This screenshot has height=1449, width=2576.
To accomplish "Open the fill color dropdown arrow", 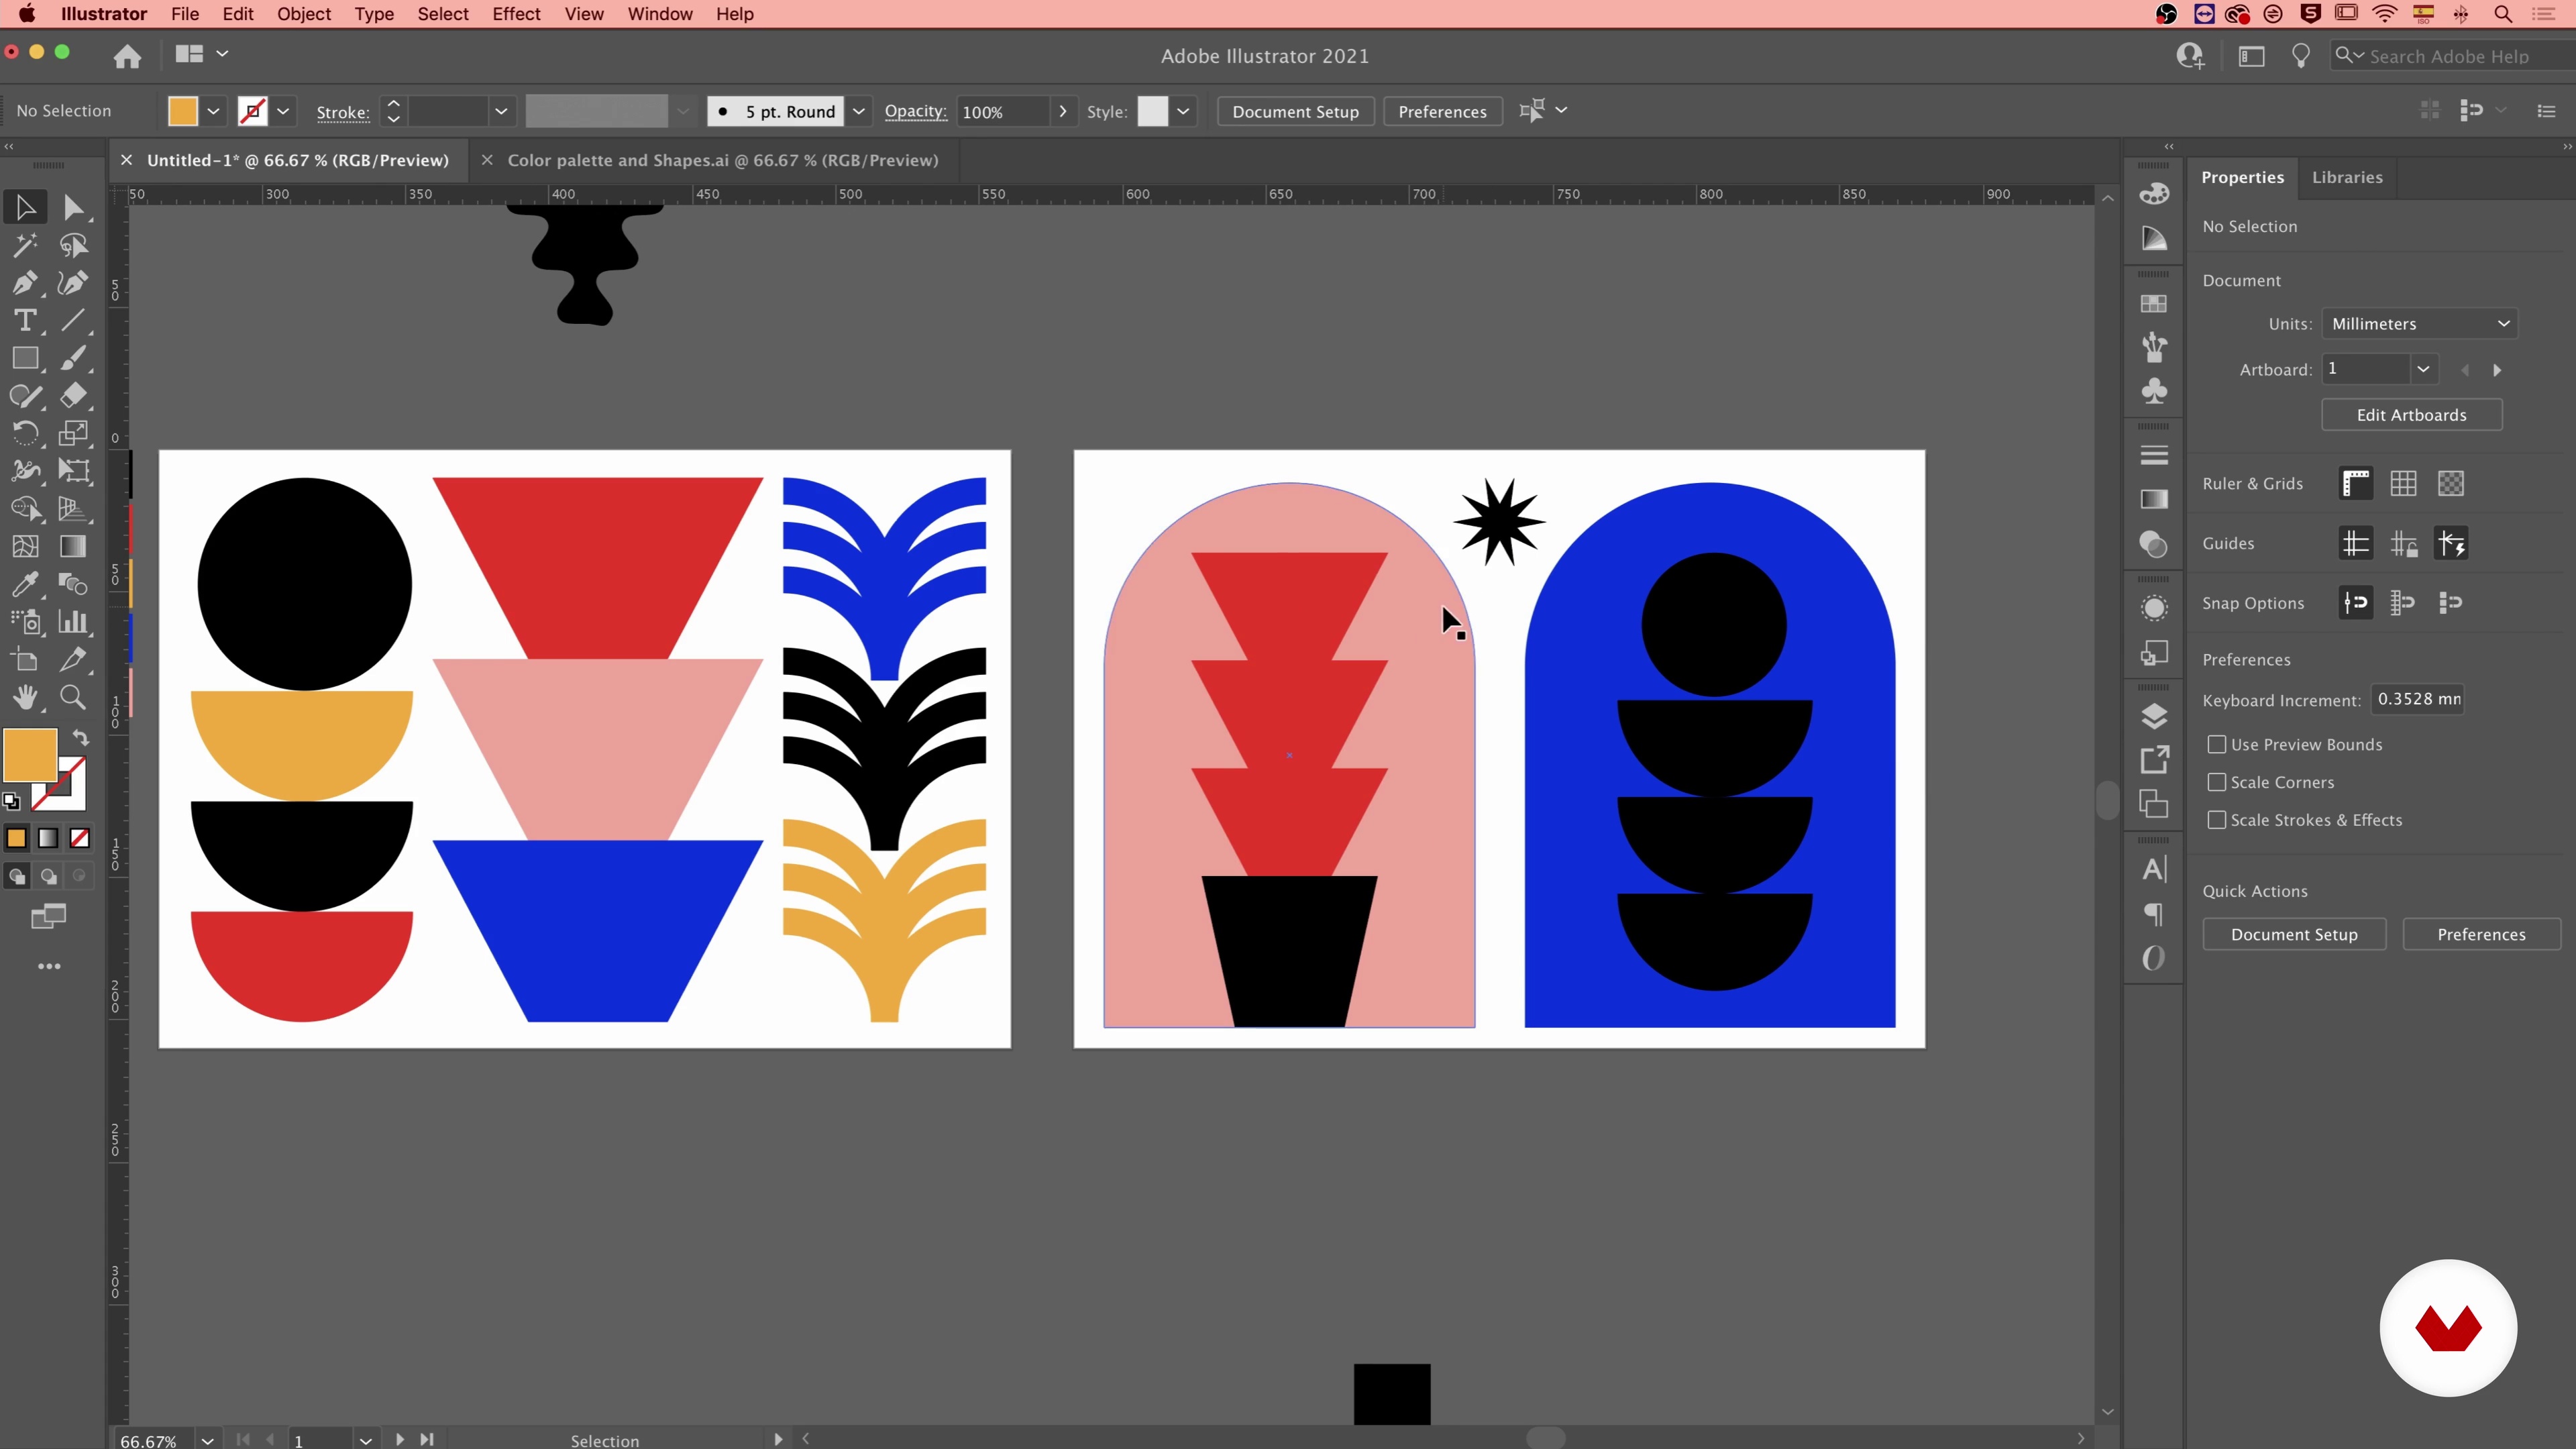I will (213, 111).
